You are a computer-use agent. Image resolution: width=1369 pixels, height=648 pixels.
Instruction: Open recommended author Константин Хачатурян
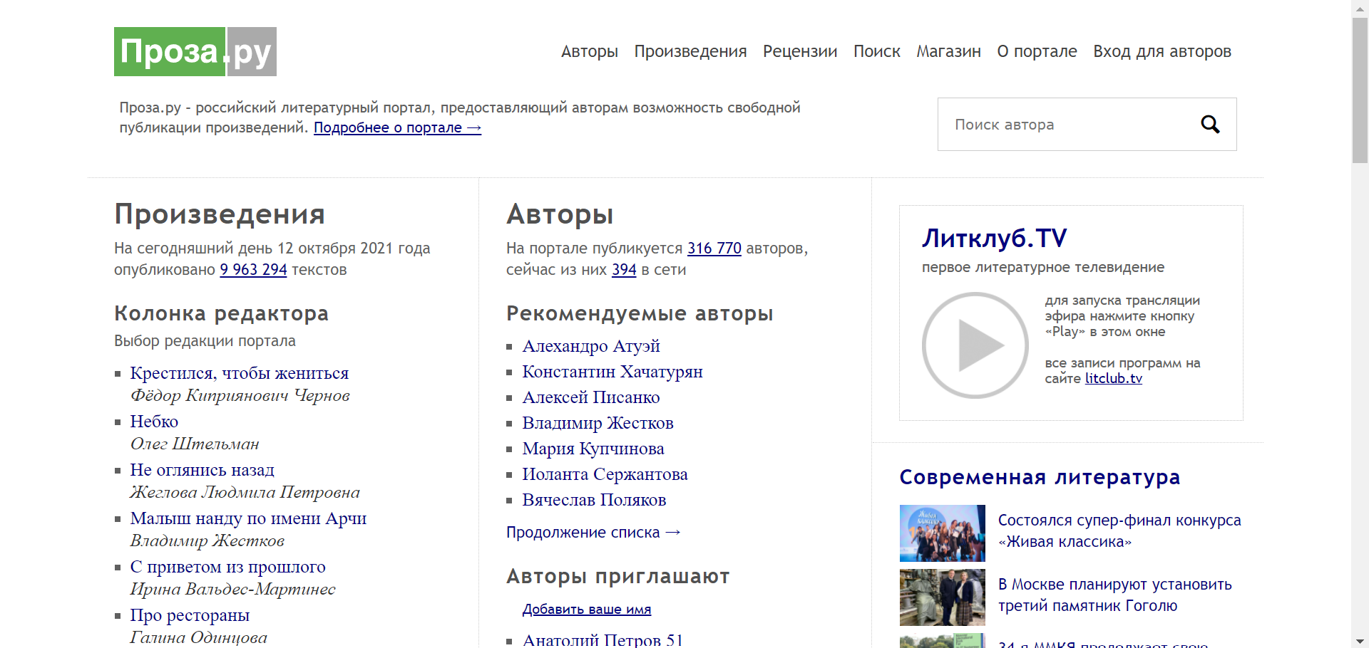click(x=612, y=372)
